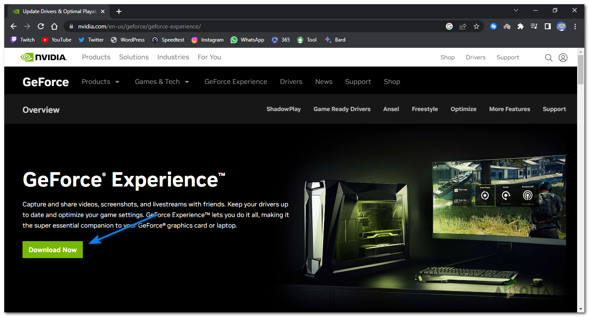
Task: Switch to the Update Drivers browser tab
Action: pos(57,11)
